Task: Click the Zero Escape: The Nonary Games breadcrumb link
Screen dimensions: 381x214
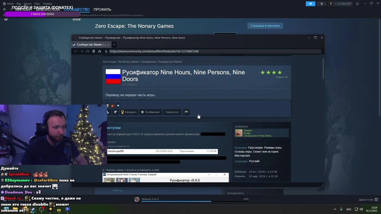Action: (121, 62)
